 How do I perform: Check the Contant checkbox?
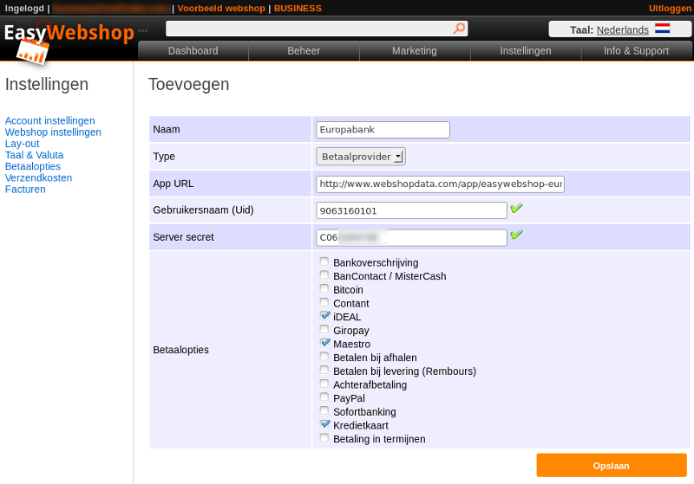pyautogui.click(x=324, y=302)
